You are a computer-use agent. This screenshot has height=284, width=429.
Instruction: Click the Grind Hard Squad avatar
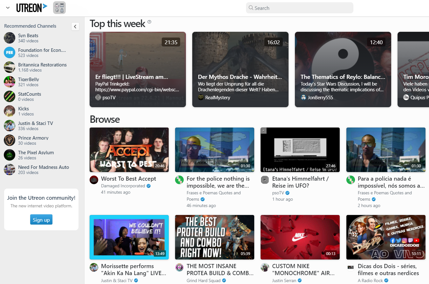click(x=179, y=267)
